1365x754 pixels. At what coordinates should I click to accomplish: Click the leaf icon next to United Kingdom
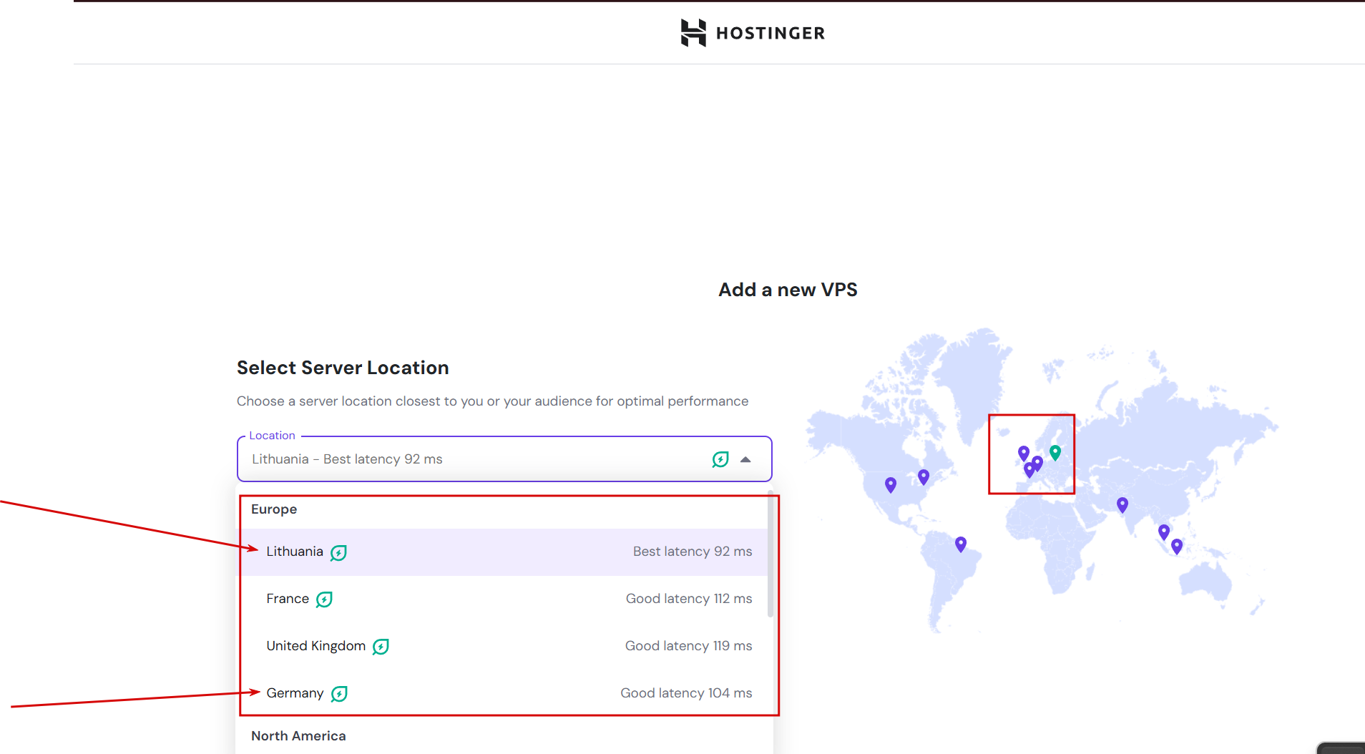coord(381,647)
